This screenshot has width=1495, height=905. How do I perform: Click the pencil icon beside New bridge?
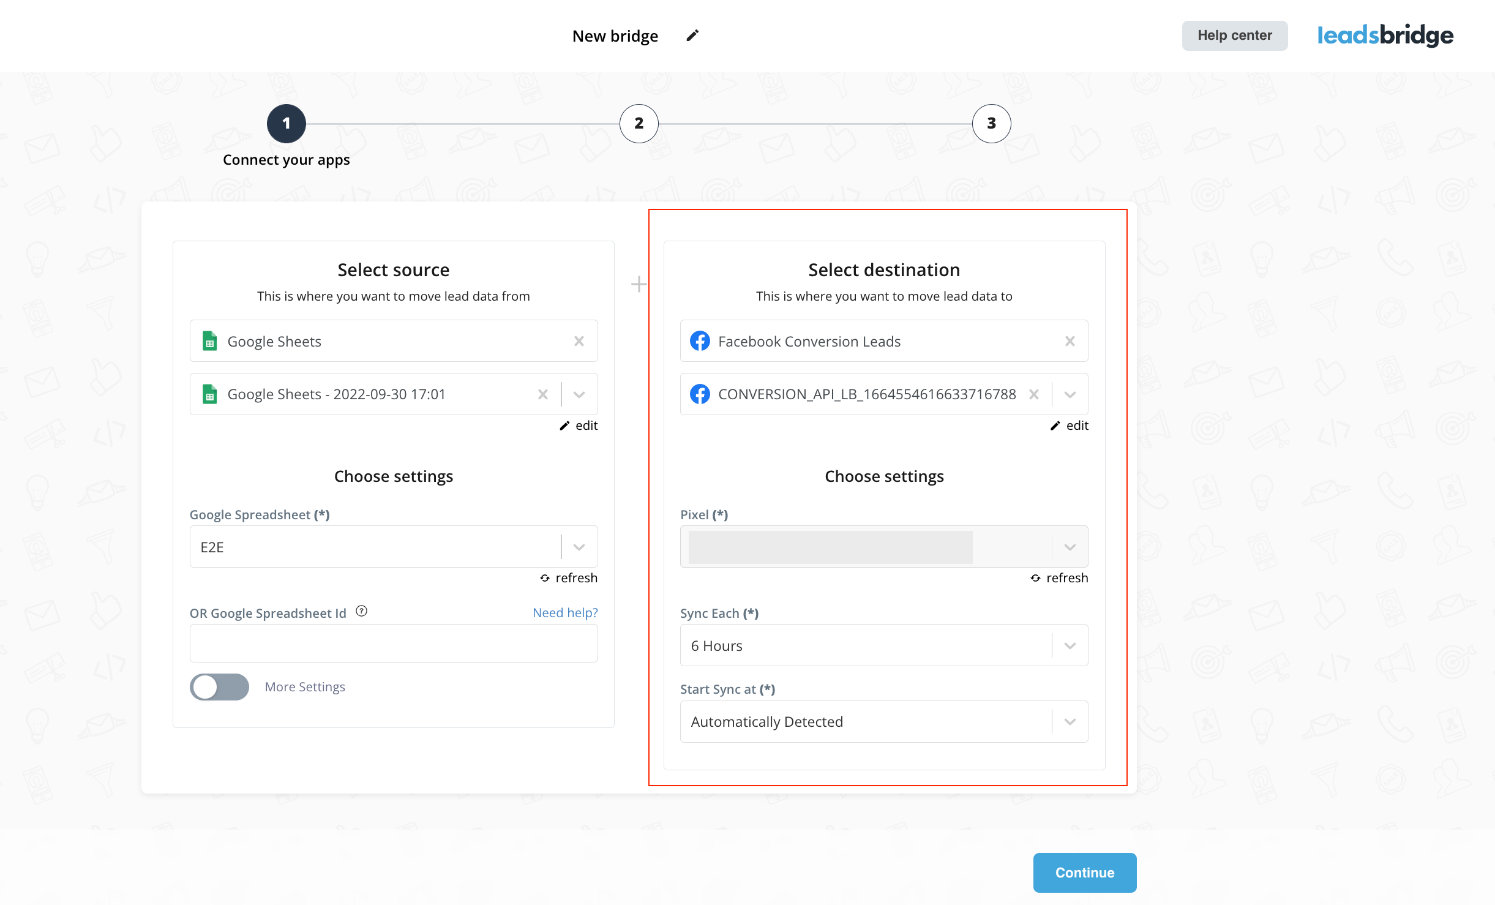(692, 36)
